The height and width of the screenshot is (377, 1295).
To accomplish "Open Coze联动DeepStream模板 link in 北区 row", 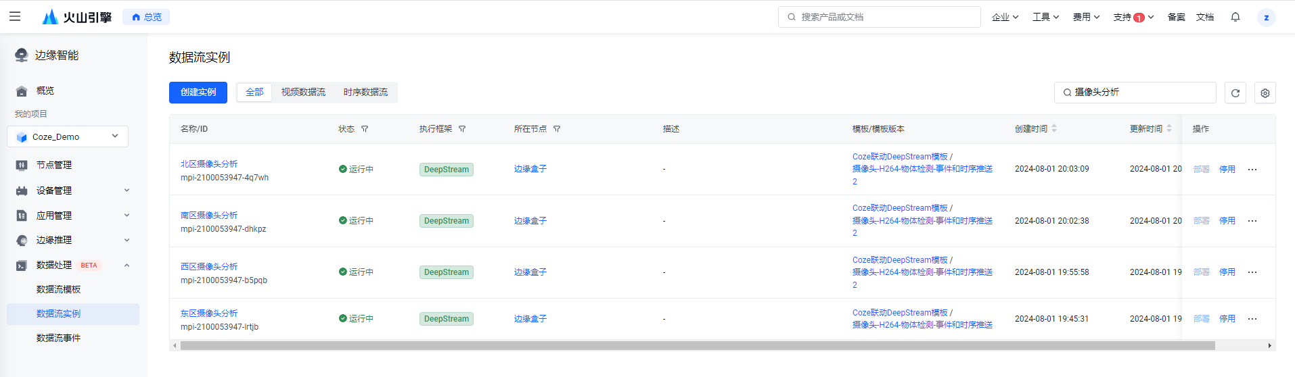I will click(x=900, y=157).
